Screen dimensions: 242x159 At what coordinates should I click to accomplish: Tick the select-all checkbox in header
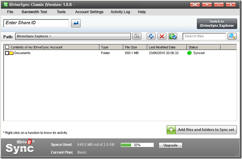7,47
